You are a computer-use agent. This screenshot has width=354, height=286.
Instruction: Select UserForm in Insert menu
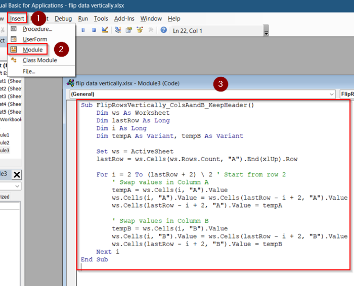click(x=35, y=39)
